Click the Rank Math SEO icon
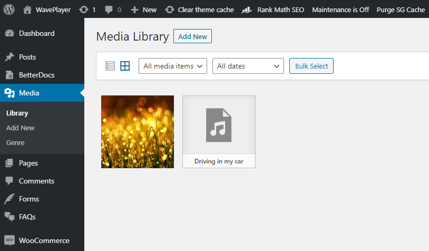The image size is (429, 251). [x=246, y=9]
